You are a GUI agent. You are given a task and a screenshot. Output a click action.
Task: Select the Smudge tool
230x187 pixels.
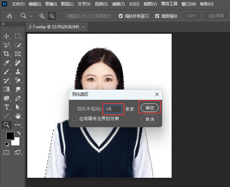coord(18,89)
